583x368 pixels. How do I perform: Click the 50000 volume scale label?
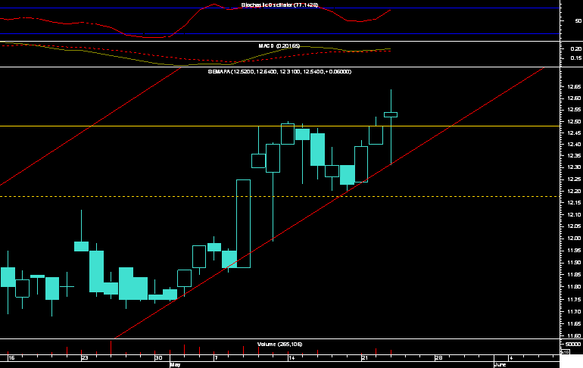(573, 345)
